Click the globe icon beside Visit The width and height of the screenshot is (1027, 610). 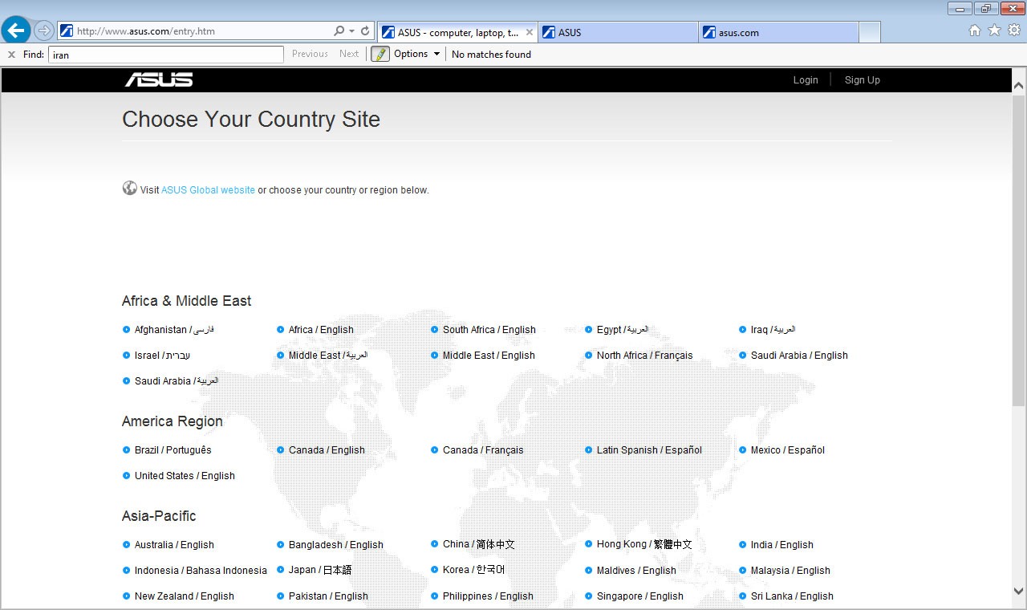point(129,188)
